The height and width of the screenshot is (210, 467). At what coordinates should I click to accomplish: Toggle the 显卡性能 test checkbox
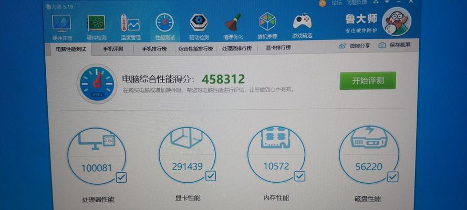211,176
